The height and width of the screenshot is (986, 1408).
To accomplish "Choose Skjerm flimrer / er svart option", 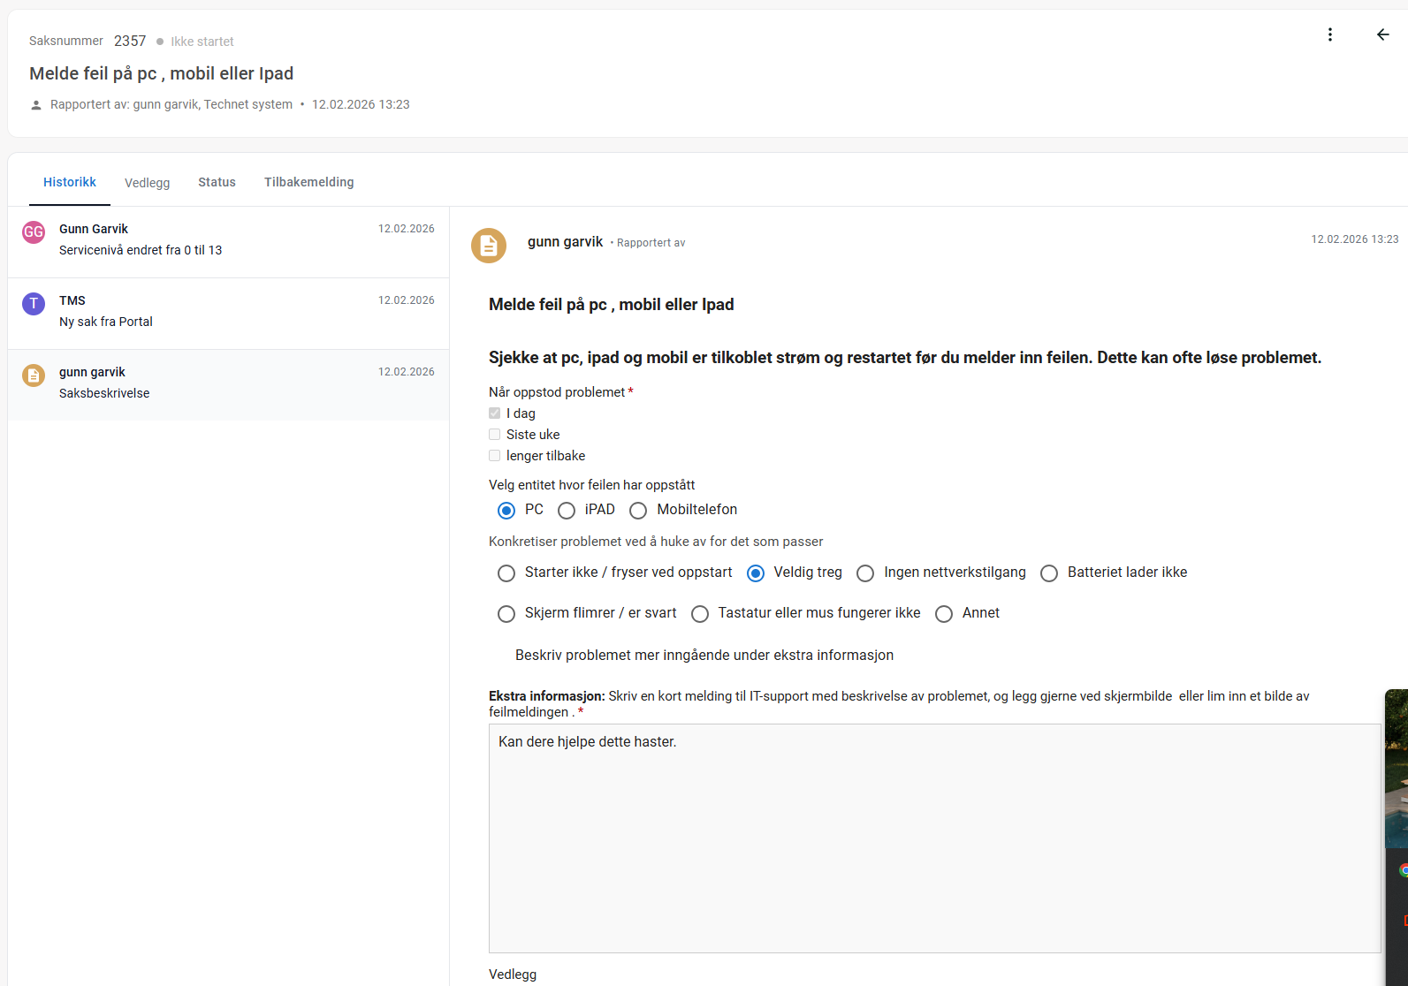I will (506, 614).
